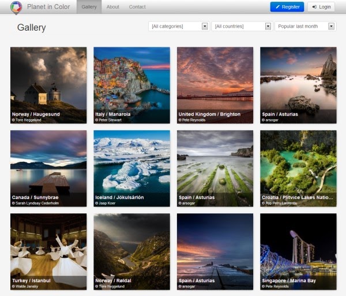
Task: Open the Turkey / Istanbul photo
Action: tap(48, 251)
